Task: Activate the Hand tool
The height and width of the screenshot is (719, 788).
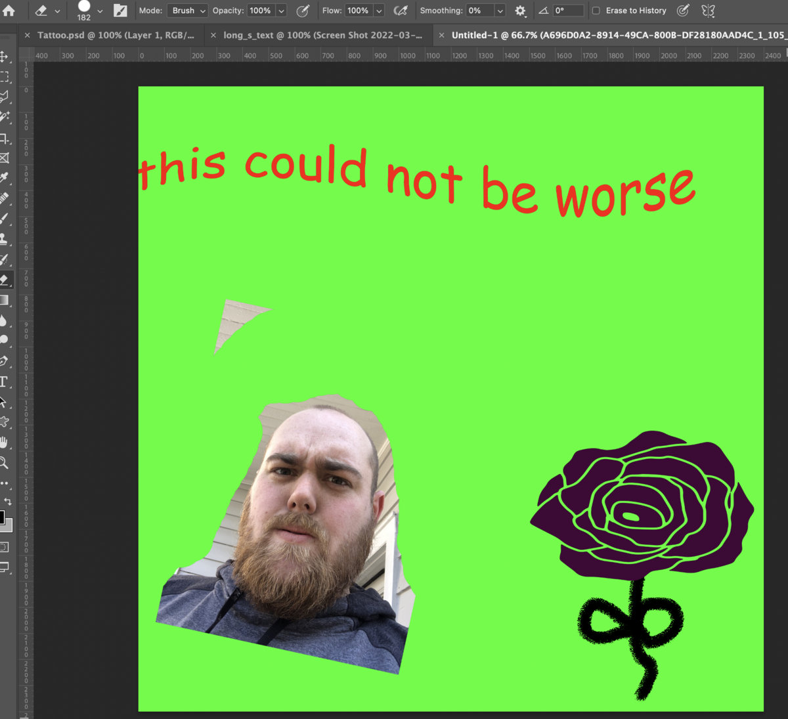Action: (4, 442)
